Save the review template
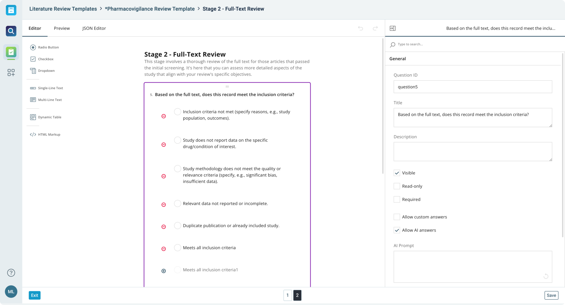Viewport: 565px width, 305px height. (551, 295)
